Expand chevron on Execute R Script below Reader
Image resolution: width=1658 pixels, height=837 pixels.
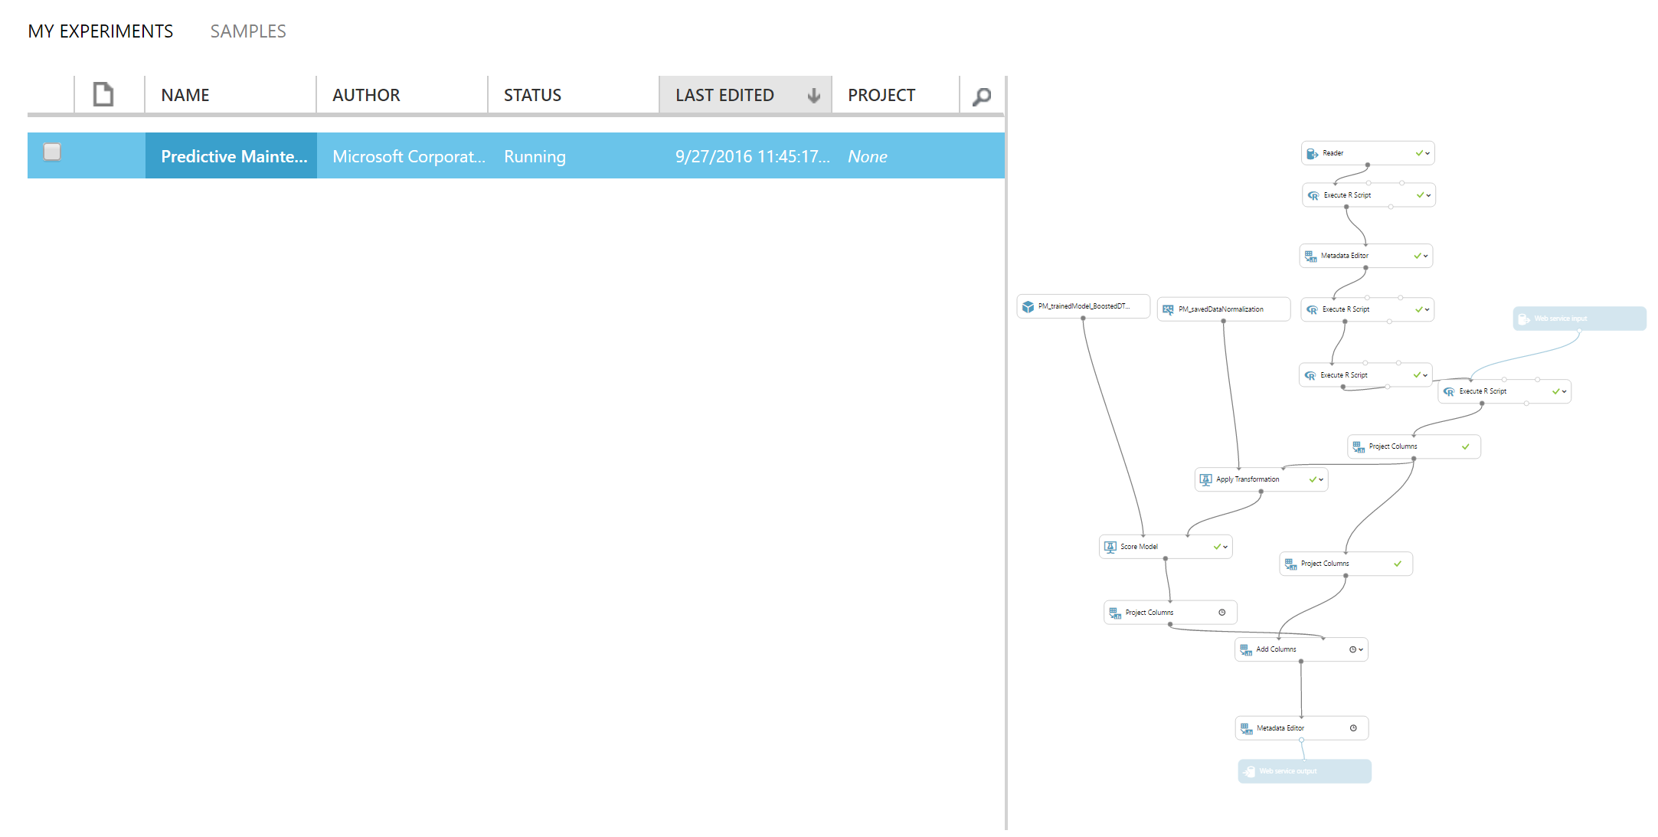pos(1428,195)
